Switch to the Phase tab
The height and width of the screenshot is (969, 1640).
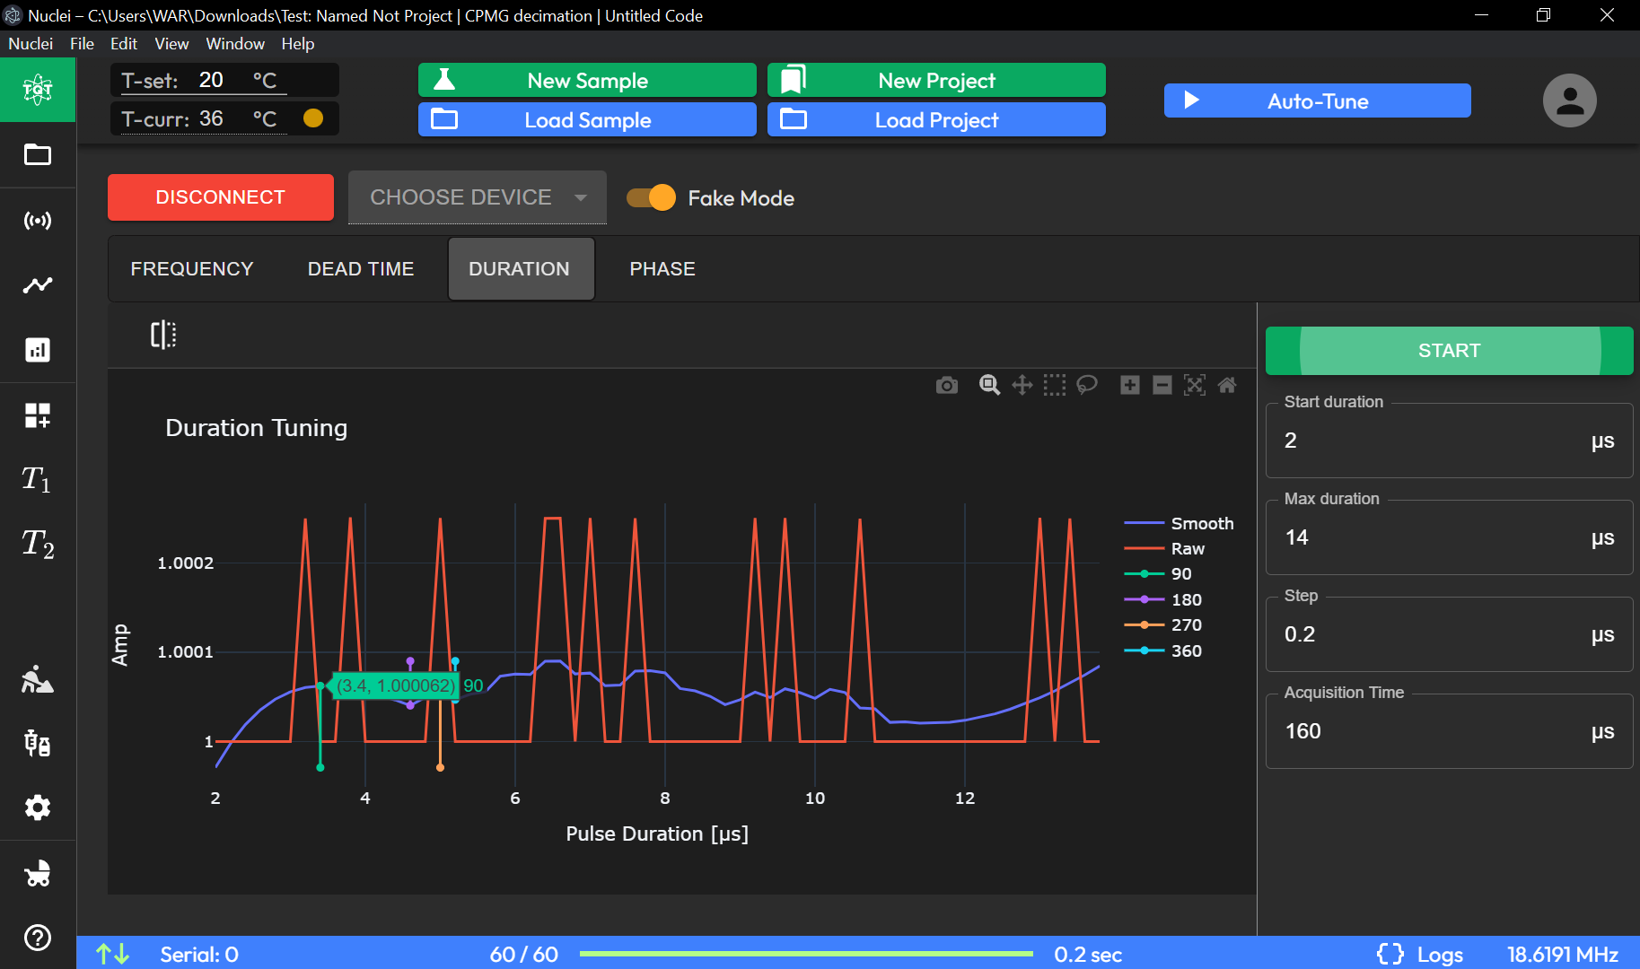[662, 269]
